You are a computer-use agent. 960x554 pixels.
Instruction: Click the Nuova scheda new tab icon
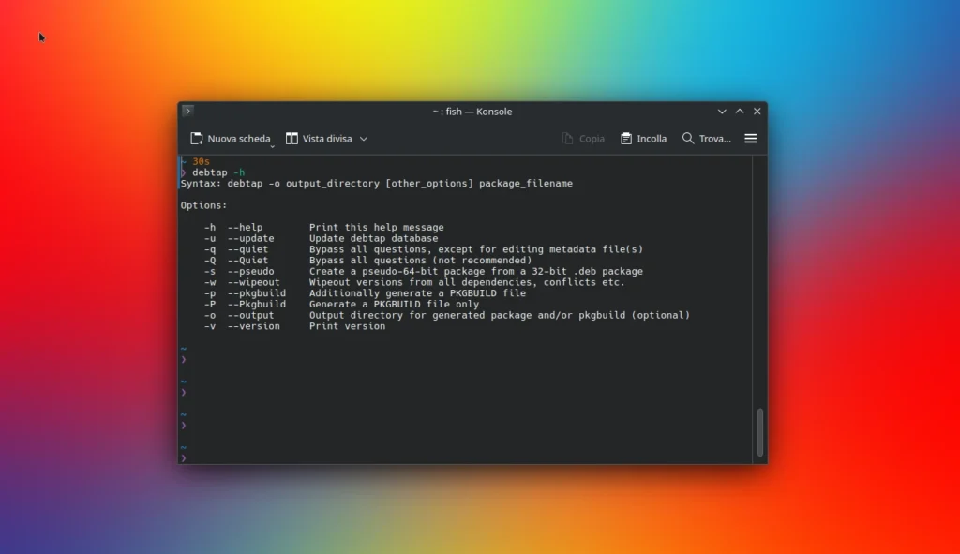[x=197, y=139]
